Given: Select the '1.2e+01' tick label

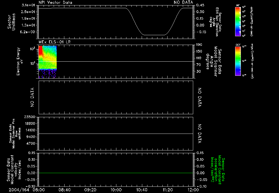Looking at the screenshot, I should [x=28, y=25].
